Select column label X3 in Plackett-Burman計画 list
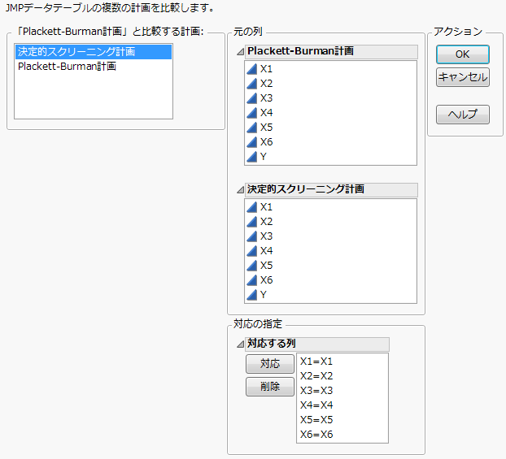 [x=267, y=98]
